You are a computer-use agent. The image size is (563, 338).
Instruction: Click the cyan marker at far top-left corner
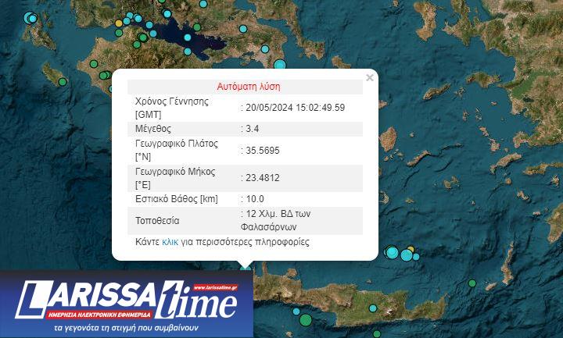[x=32, y=18]
